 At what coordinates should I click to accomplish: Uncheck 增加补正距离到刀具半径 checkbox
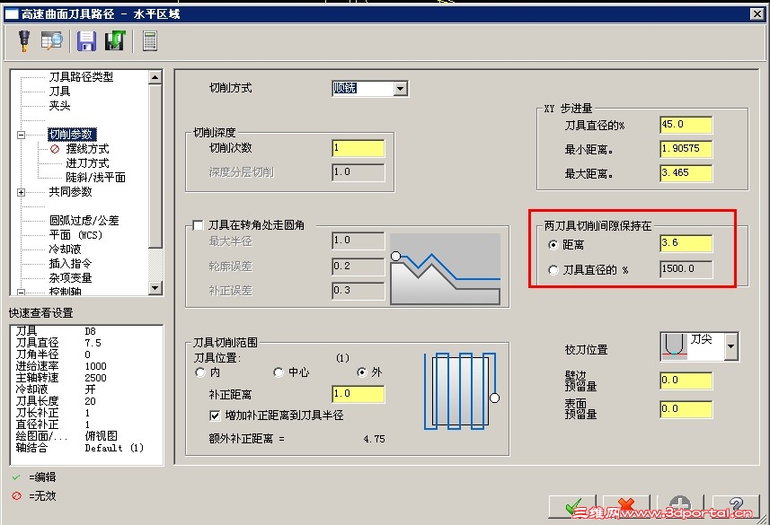pos(215,416)
